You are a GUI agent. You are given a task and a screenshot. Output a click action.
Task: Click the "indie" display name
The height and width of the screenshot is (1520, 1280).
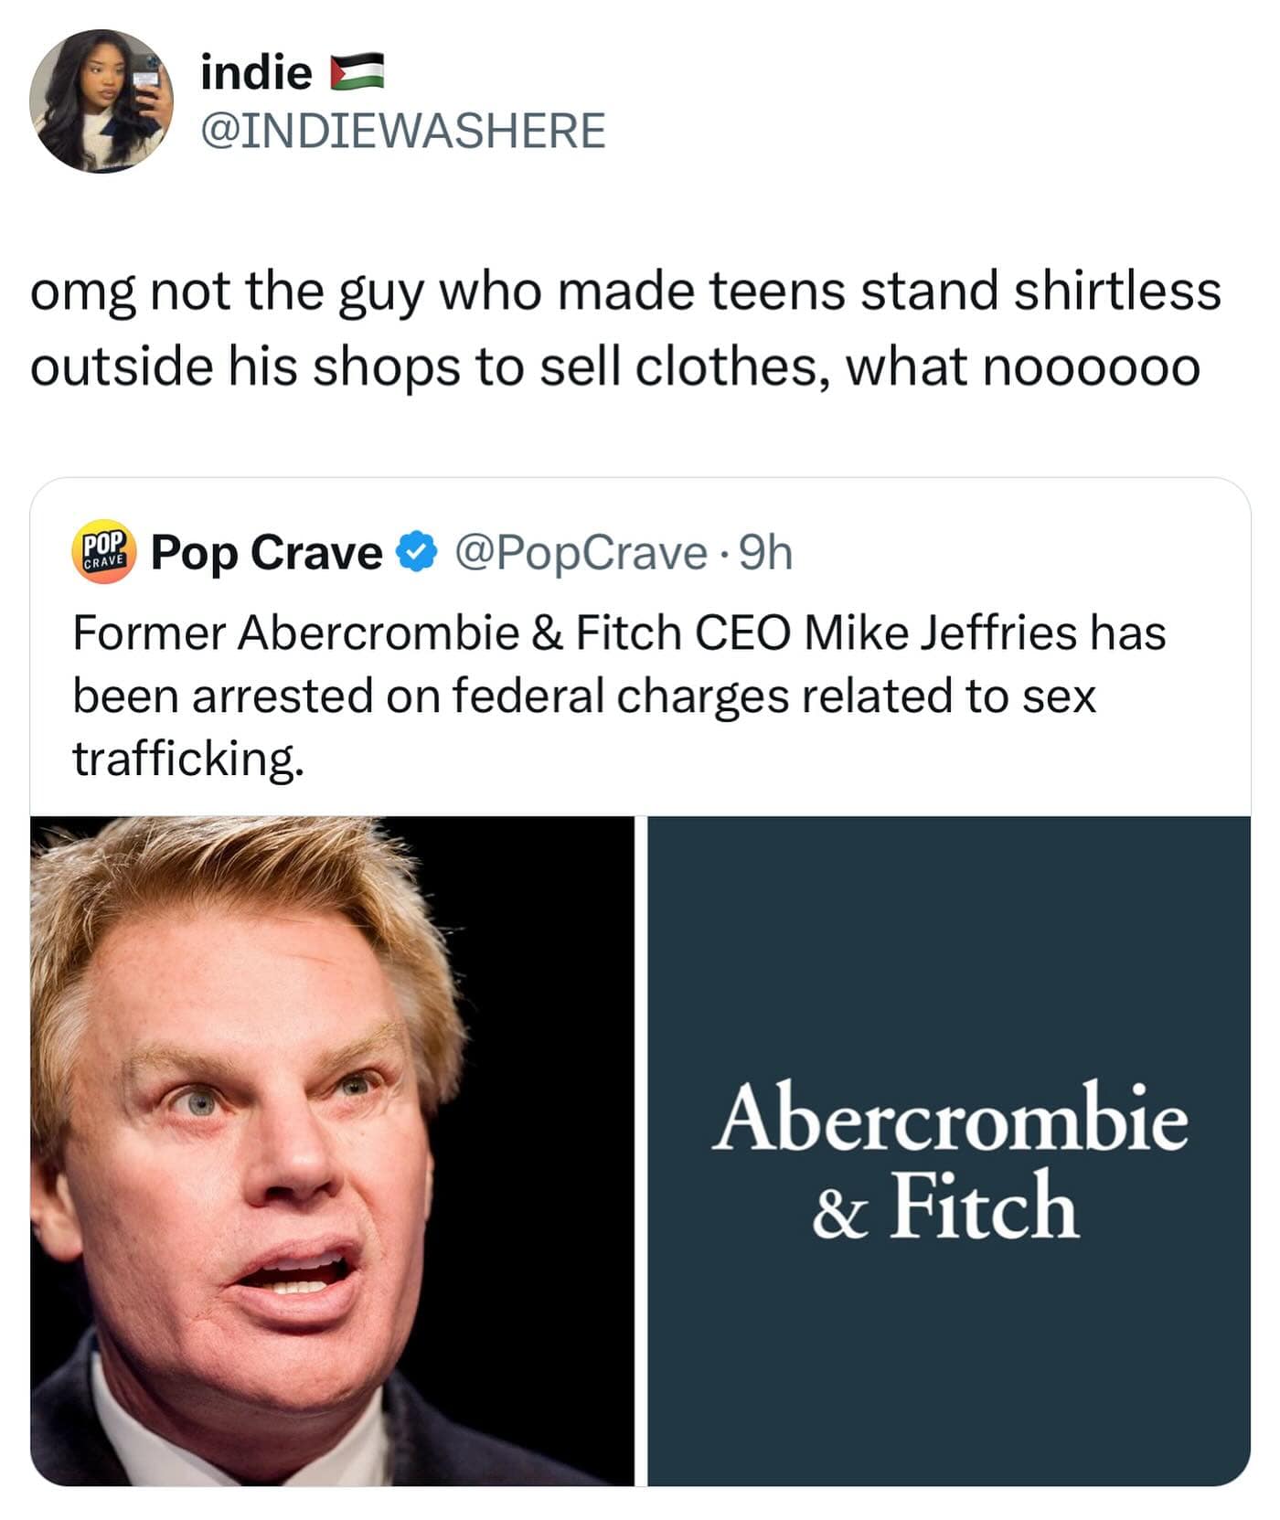click(x=256, y=72)
